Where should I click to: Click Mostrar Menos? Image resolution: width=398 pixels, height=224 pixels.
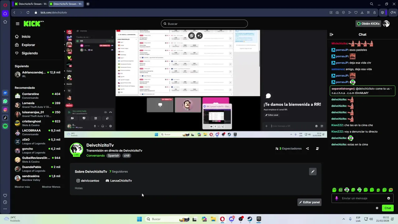coord(51,187)
